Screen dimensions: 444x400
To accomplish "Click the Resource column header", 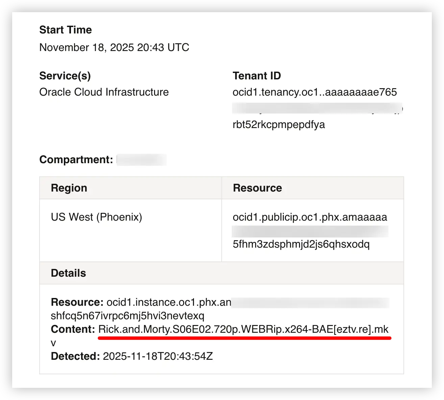I will click(x=257, y=188).
